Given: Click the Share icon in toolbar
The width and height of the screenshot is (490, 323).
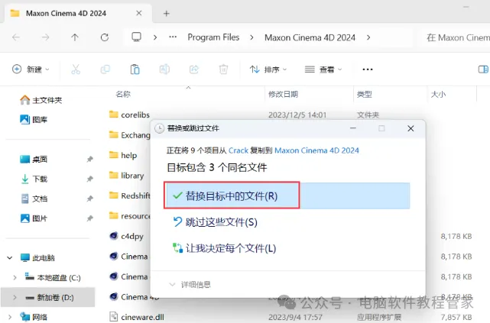Looking at the screenshot, I should point(194,69).
